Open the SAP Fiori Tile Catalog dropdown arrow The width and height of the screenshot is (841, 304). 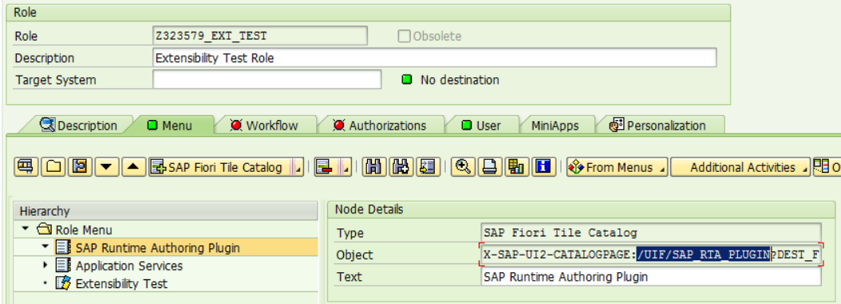(x=298, y=168)
